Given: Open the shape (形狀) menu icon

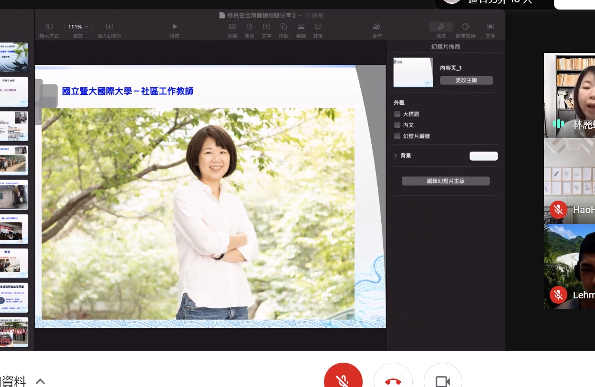Looking at the screenshot, I should point(283,27).
